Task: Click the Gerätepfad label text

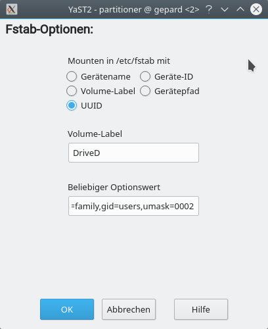Action: point(177,91)
